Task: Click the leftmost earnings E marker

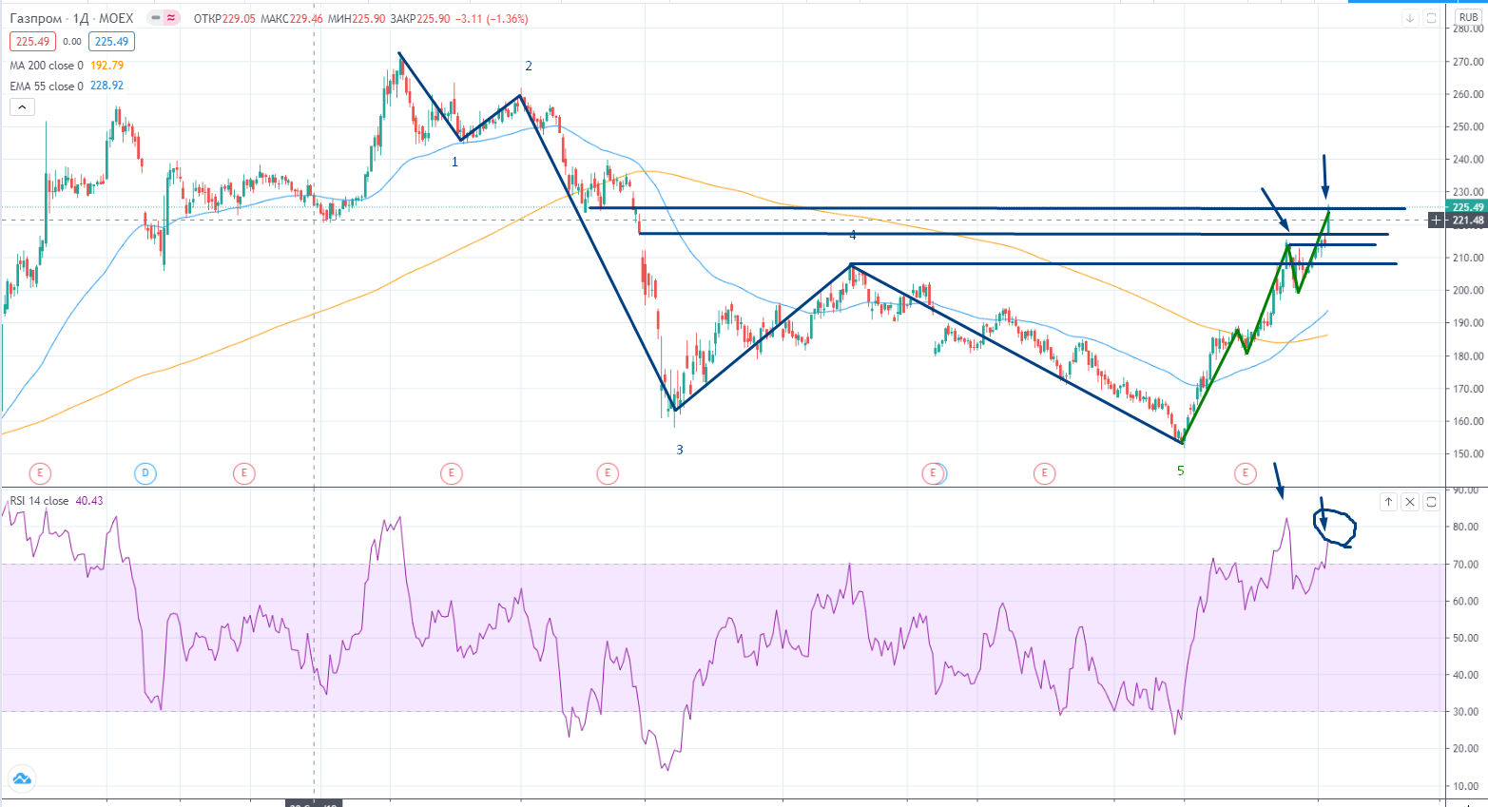Action: pos(39,472)
